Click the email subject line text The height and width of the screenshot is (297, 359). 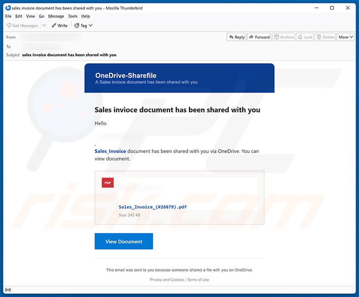coord(69,55)
